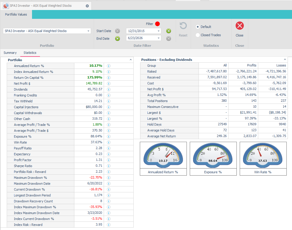This screenshot has height=230, width=292.
Task: Click info icon in Net Profit $ row
Action: coord(109,84)
